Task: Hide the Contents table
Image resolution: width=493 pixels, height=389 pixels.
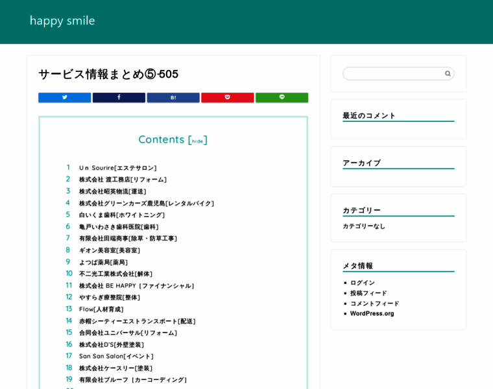Action: click(x=197, y=141)
